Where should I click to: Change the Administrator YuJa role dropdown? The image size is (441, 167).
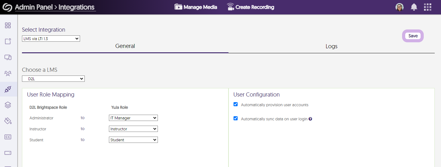coord(133,118)
